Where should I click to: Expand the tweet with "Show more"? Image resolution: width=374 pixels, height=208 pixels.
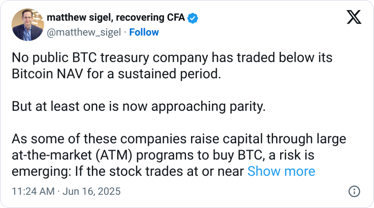point(281,171)
